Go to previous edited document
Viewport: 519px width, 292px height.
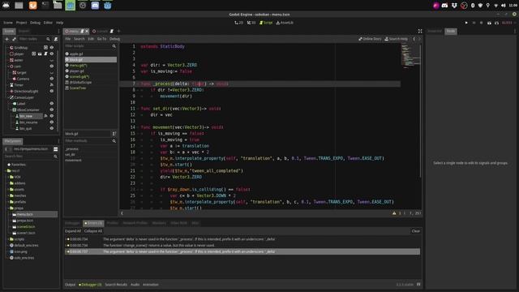click(x=414, y=39)
